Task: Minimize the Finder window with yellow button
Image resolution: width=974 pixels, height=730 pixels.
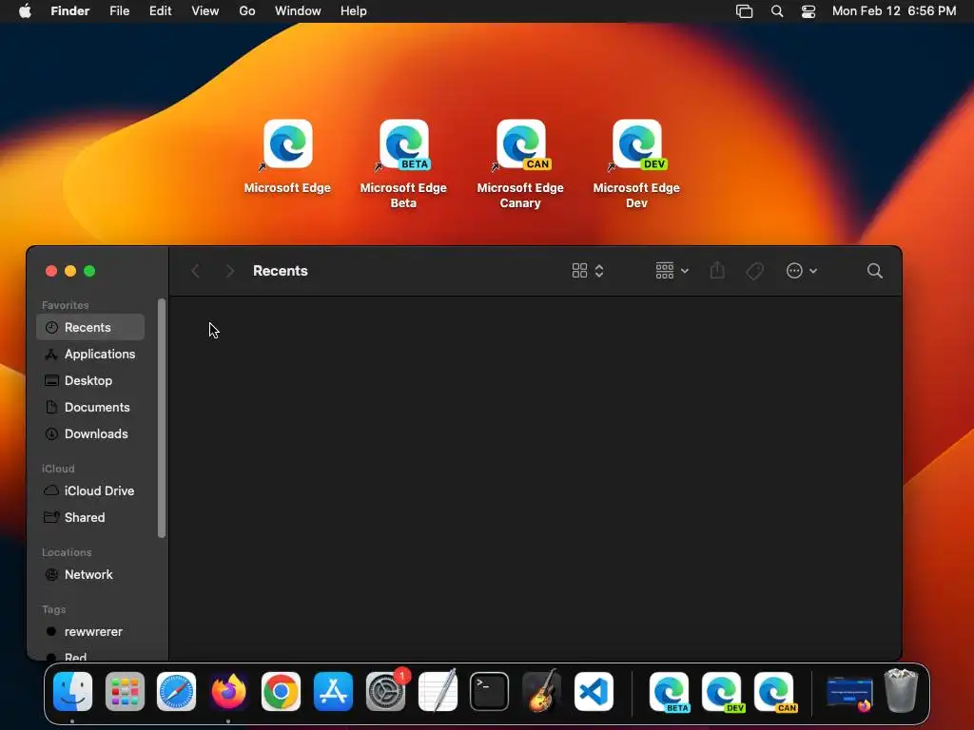Action: (70, 271)
